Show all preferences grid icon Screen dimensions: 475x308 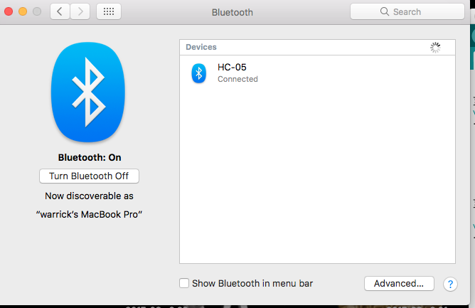[109, 12]
